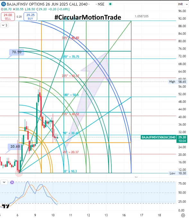189x218 pixels.
Task: Click the BAJAJFINSV250626C2040 price line label
Action: (x=159, y=137)
